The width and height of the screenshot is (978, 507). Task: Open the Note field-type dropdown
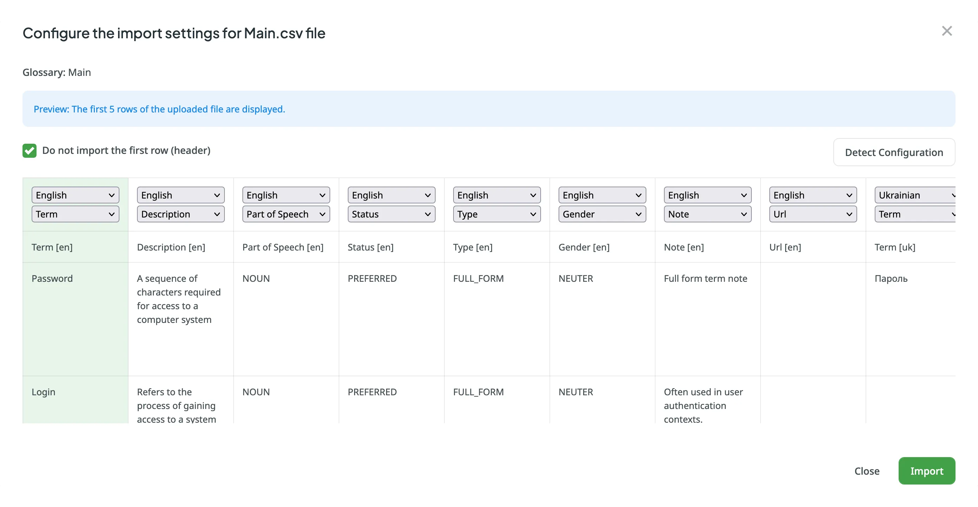(x=707, y=214)
